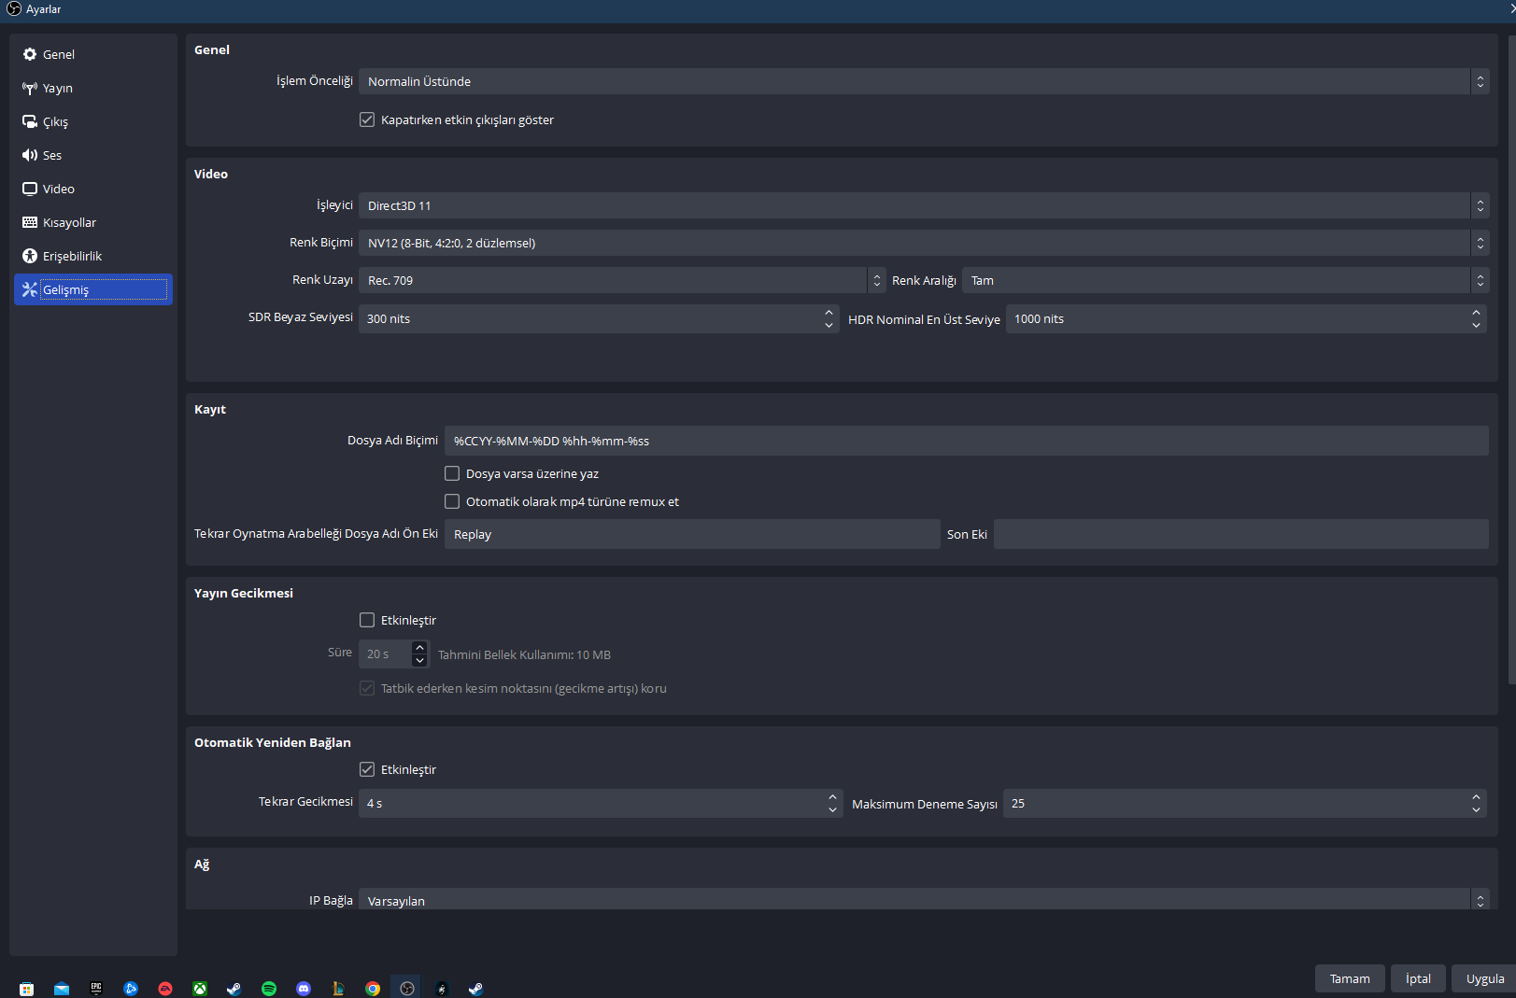Select the Kısayollar settings section
Image resolution: width=1516 pixels, height=998 pixels.
pos(93,222)
